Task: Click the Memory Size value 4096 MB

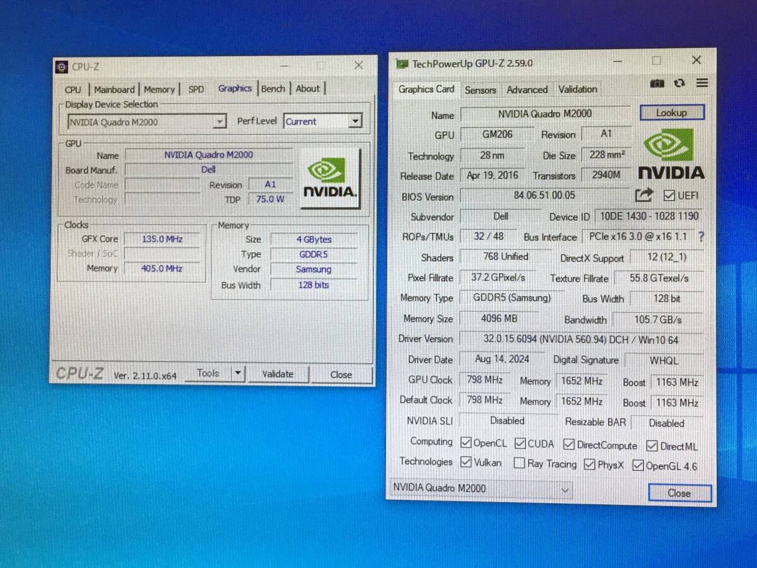Action: tap(498, 318)
